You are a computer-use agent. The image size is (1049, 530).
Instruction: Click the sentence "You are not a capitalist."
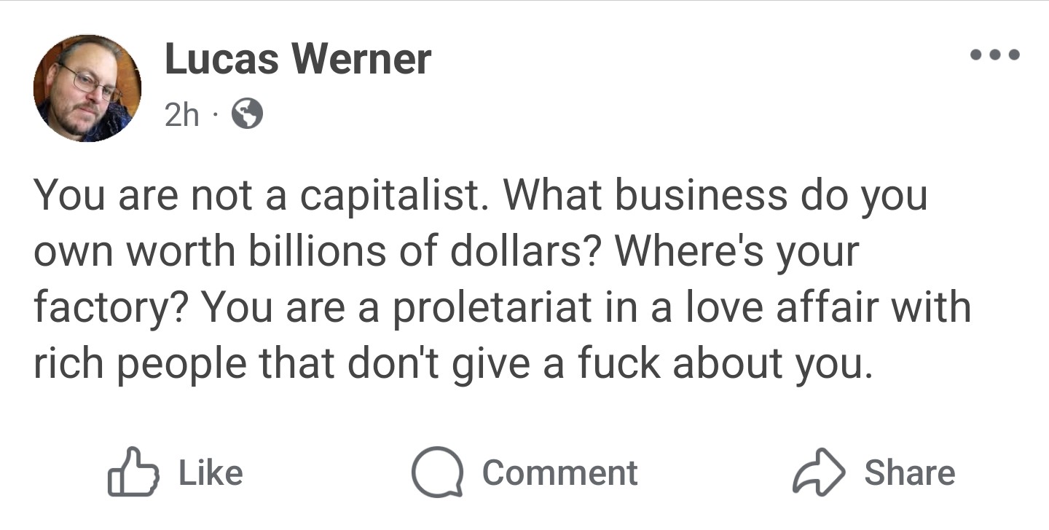pos(260,195)
